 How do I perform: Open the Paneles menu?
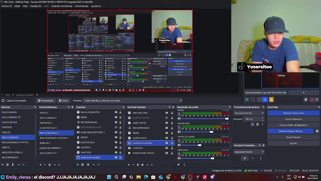pos(36,6)
